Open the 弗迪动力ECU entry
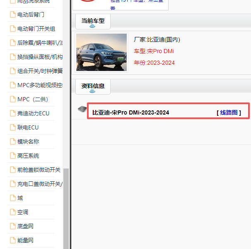 (33, 113)
